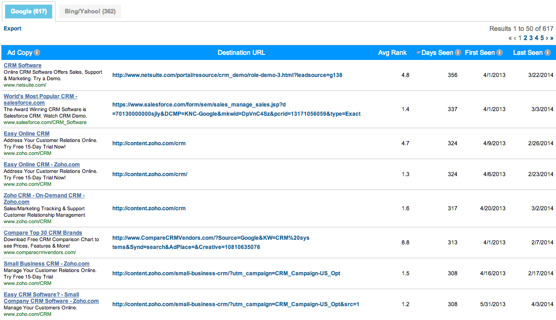Click the Export link
This screenshot has width=556, height=320.
(12, 29)
